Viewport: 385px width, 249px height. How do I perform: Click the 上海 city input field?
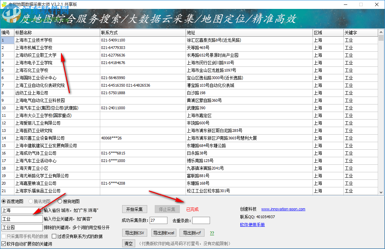tap(22, 211)
